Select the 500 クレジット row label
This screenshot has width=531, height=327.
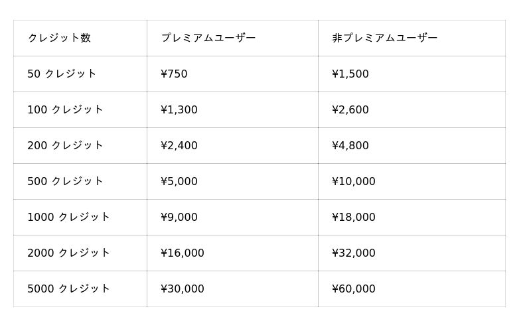(x=65, y=181)
